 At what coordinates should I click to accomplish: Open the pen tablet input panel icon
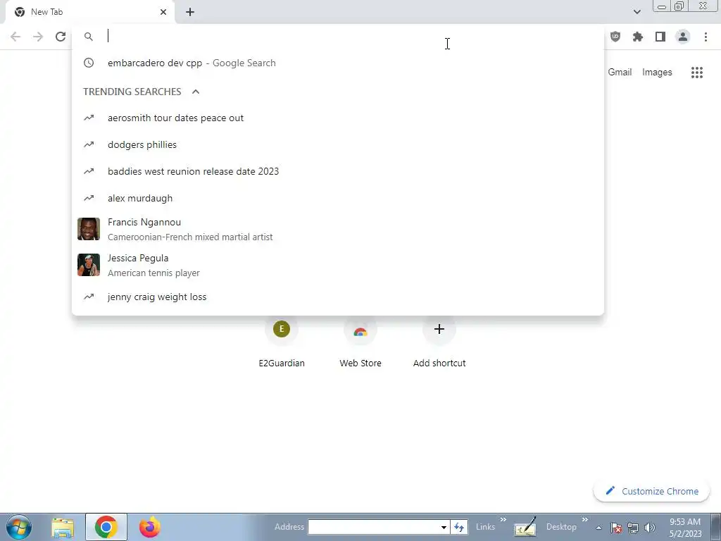(525, 527)
